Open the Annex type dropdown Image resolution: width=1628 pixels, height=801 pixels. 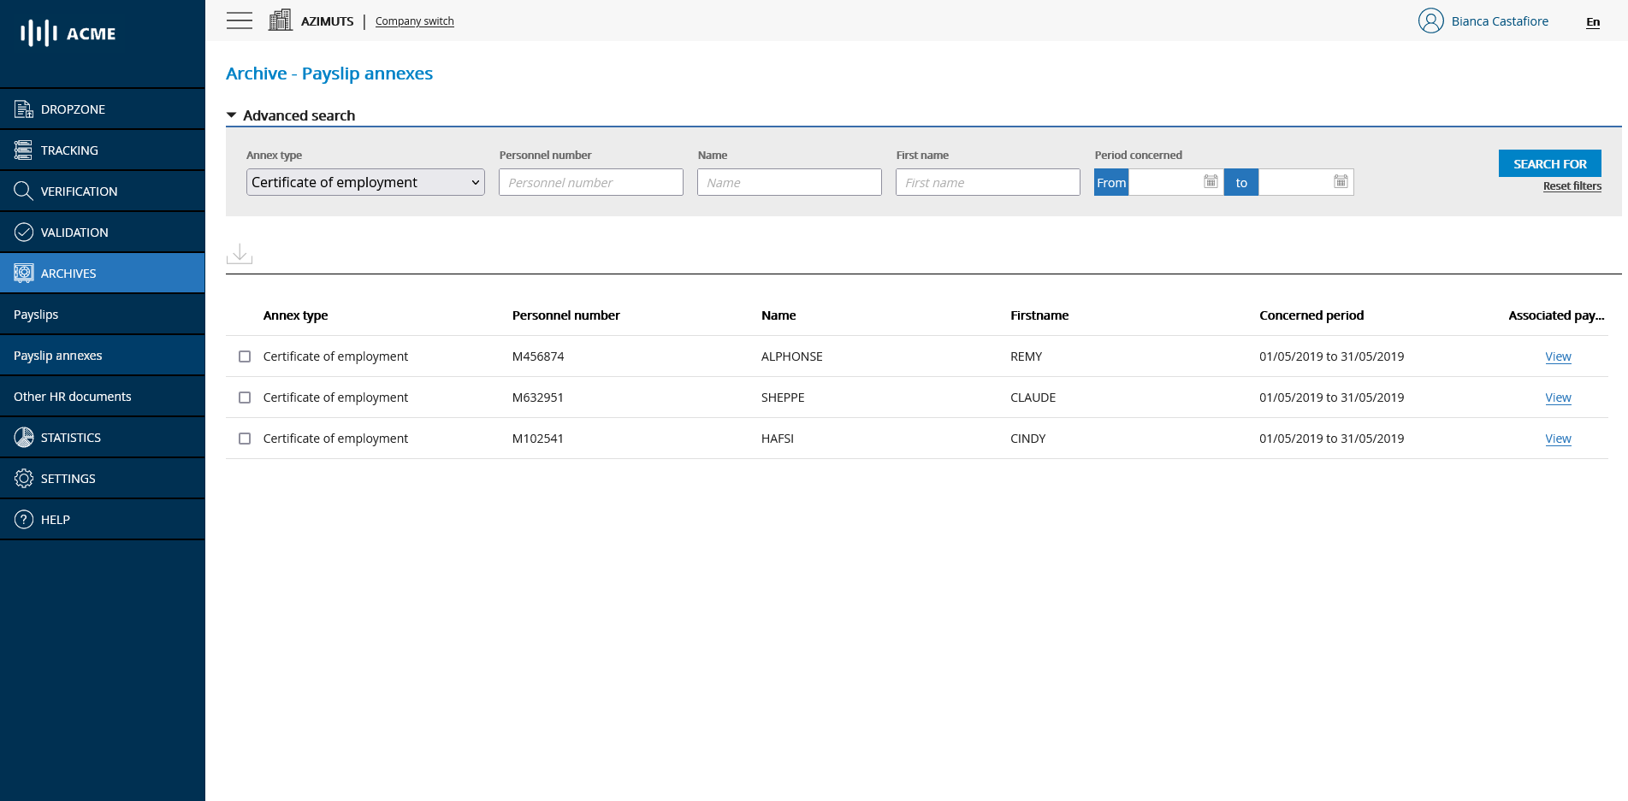tap(365, 182)
